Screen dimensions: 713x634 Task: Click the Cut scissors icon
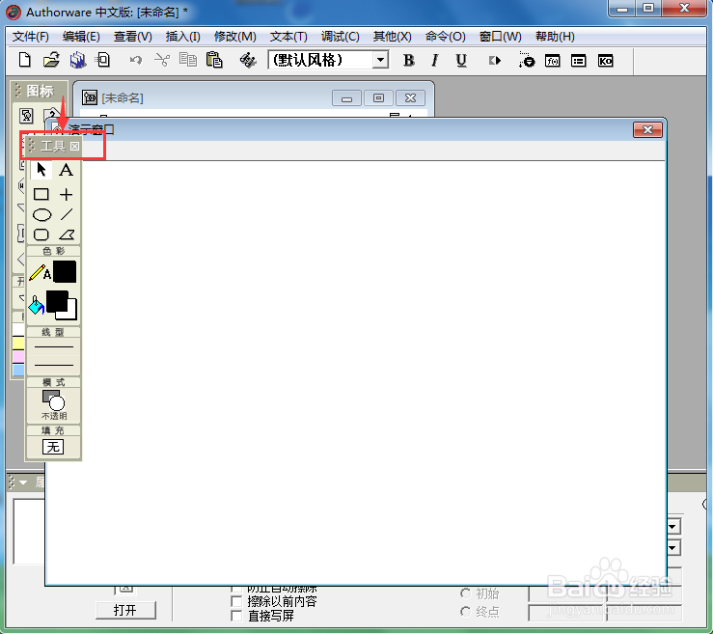[162, 60]
